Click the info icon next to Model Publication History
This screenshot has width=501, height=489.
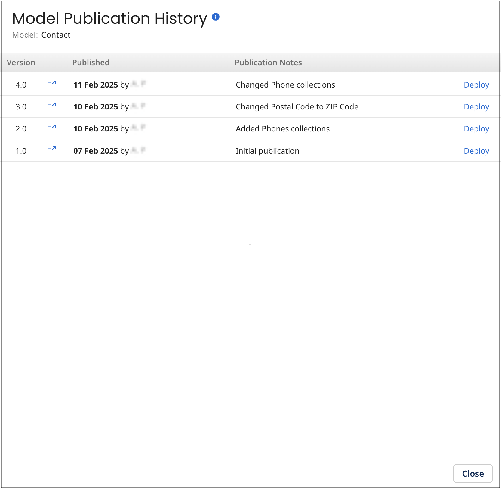click(215, 17)
